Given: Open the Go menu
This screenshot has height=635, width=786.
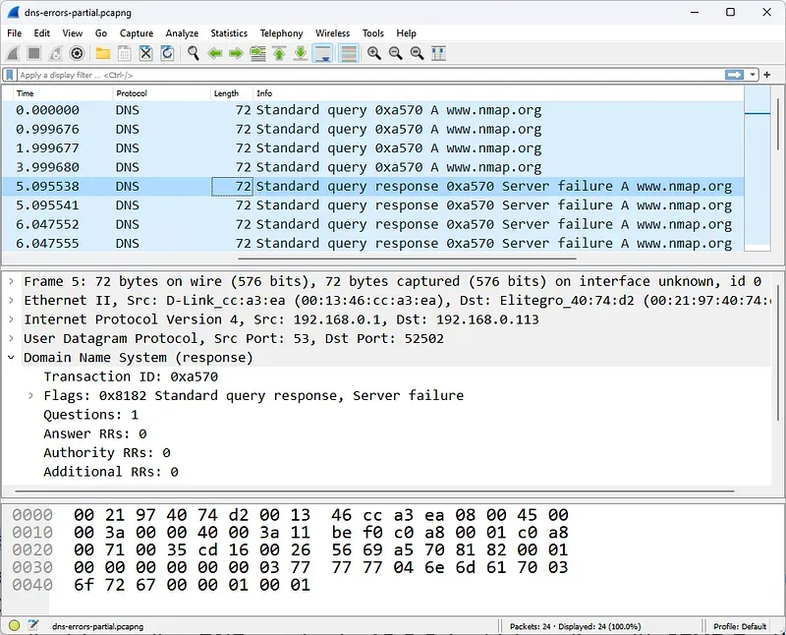Looking at the screenshot, I should [x=101, y=33].
